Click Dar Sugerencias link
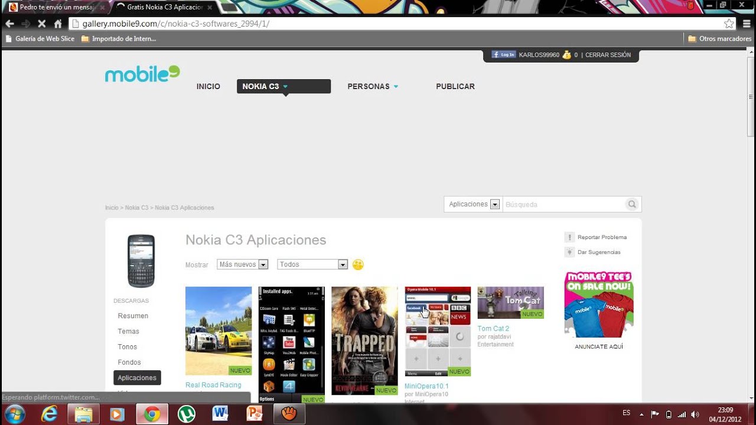 (599, 252)
